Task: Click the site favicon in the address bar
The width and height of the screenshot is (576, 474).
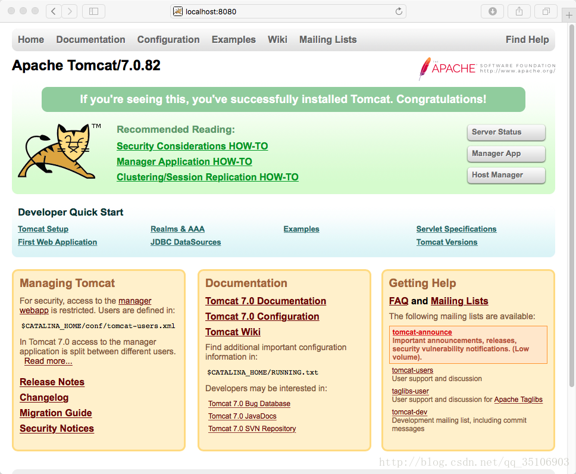Action: 178,11
